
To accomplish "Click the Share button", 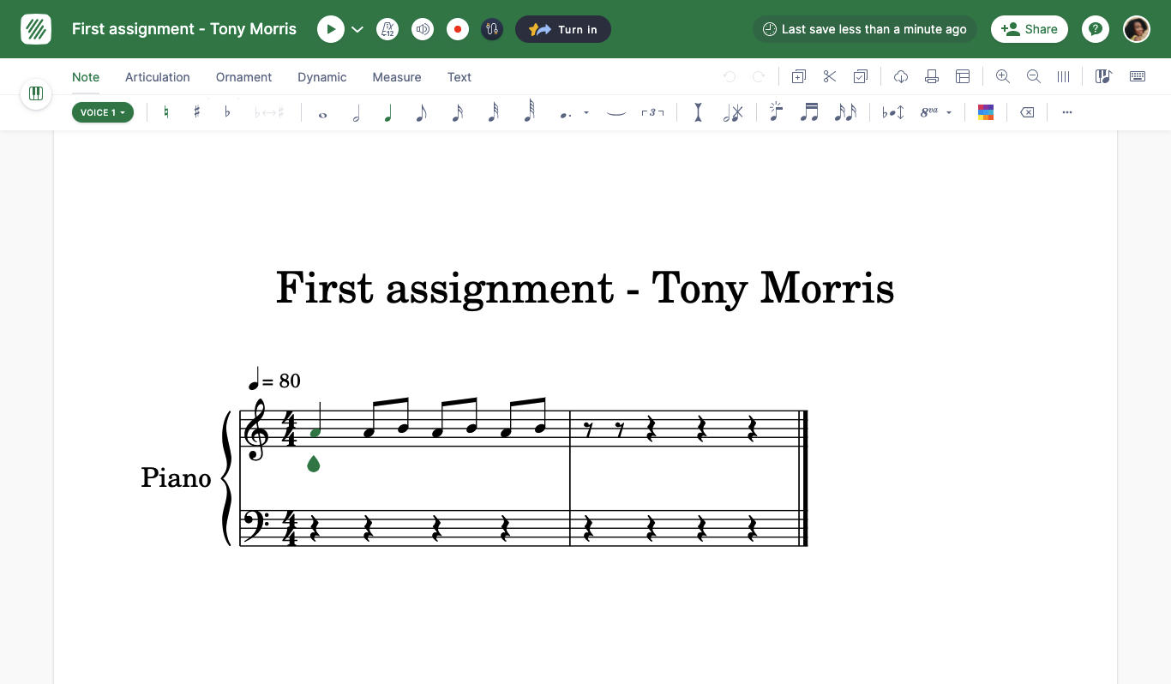I will pos(1029,28).
